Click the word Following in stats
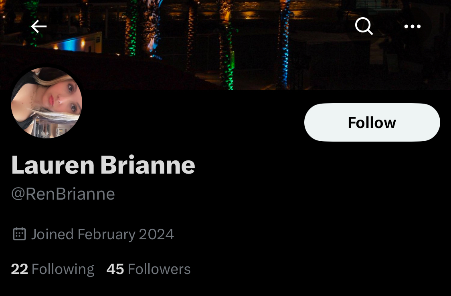Screen dimensions: 451x296 click(63, 270)
